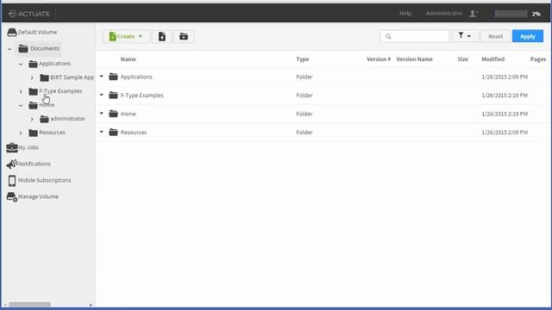The height and width of the screenshot is (310, 552).
Task: Open Applications folder name in list
Action: coord(136,77)
